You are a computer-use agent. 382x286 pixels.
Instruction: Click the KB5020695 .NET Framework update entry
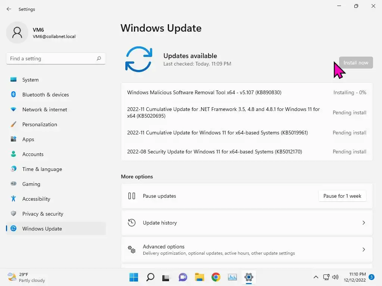coord(223,112)
